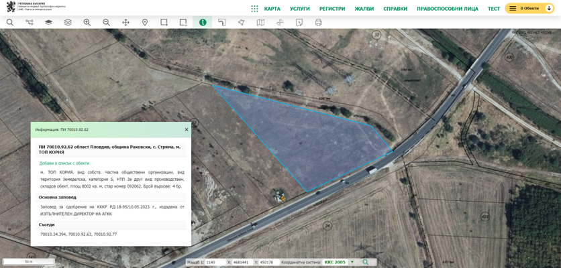Click the coordinate search magnifier button
561x268 pixels.
coord(366,262)
